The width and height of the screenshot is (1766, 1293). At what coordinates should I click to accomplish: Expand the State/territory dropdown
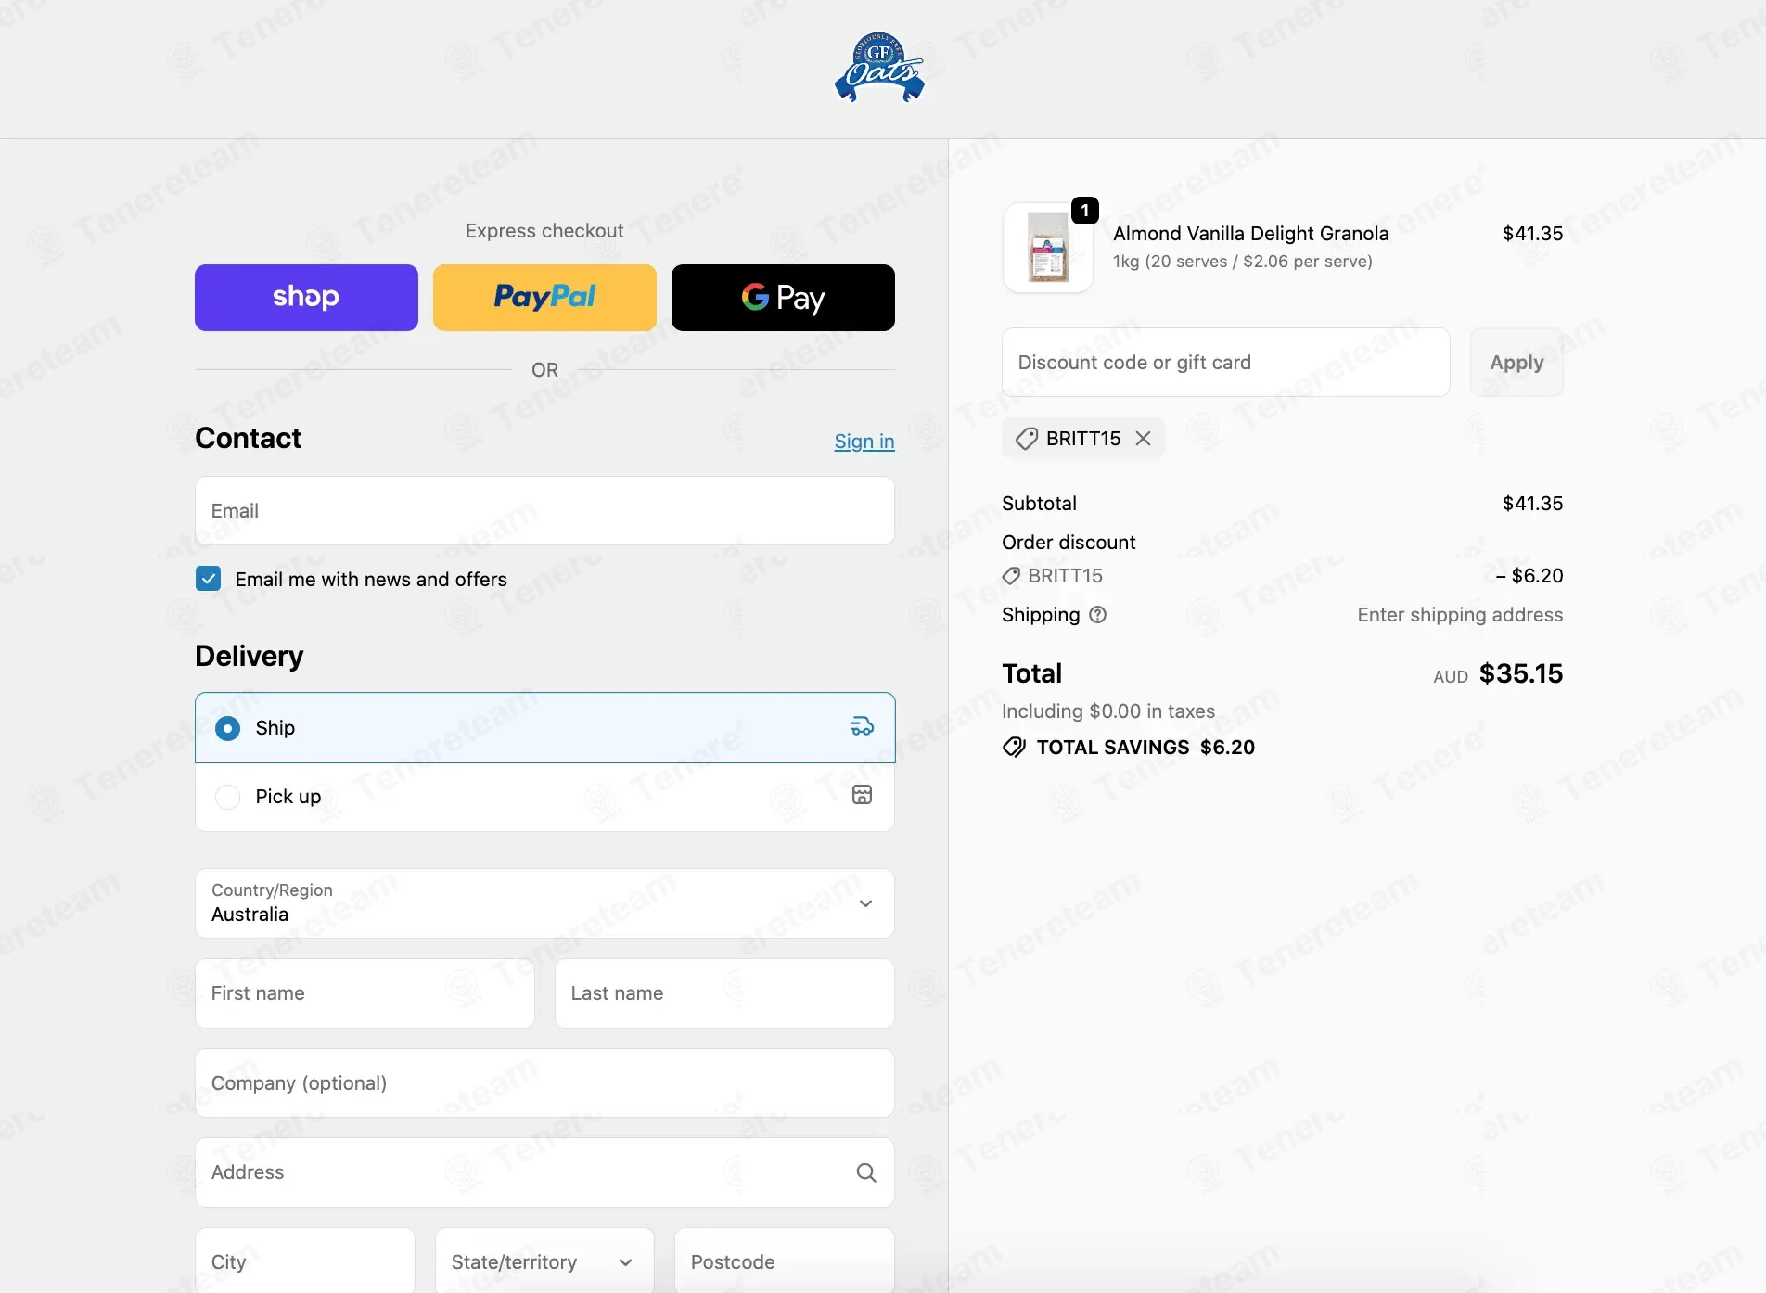click(545, 1261)
